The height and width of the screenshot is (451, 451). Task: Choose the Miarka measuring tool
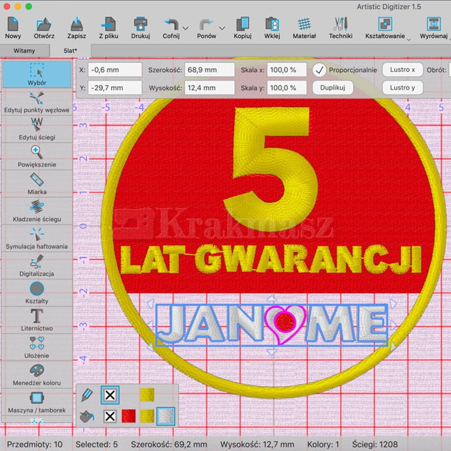[x=37, y=183]
